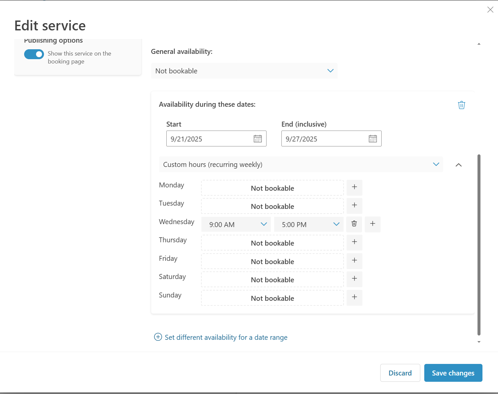Click the vertical scrollbar of the panel
This screenshot has width=498, height=394.
(x=479, y=245)
